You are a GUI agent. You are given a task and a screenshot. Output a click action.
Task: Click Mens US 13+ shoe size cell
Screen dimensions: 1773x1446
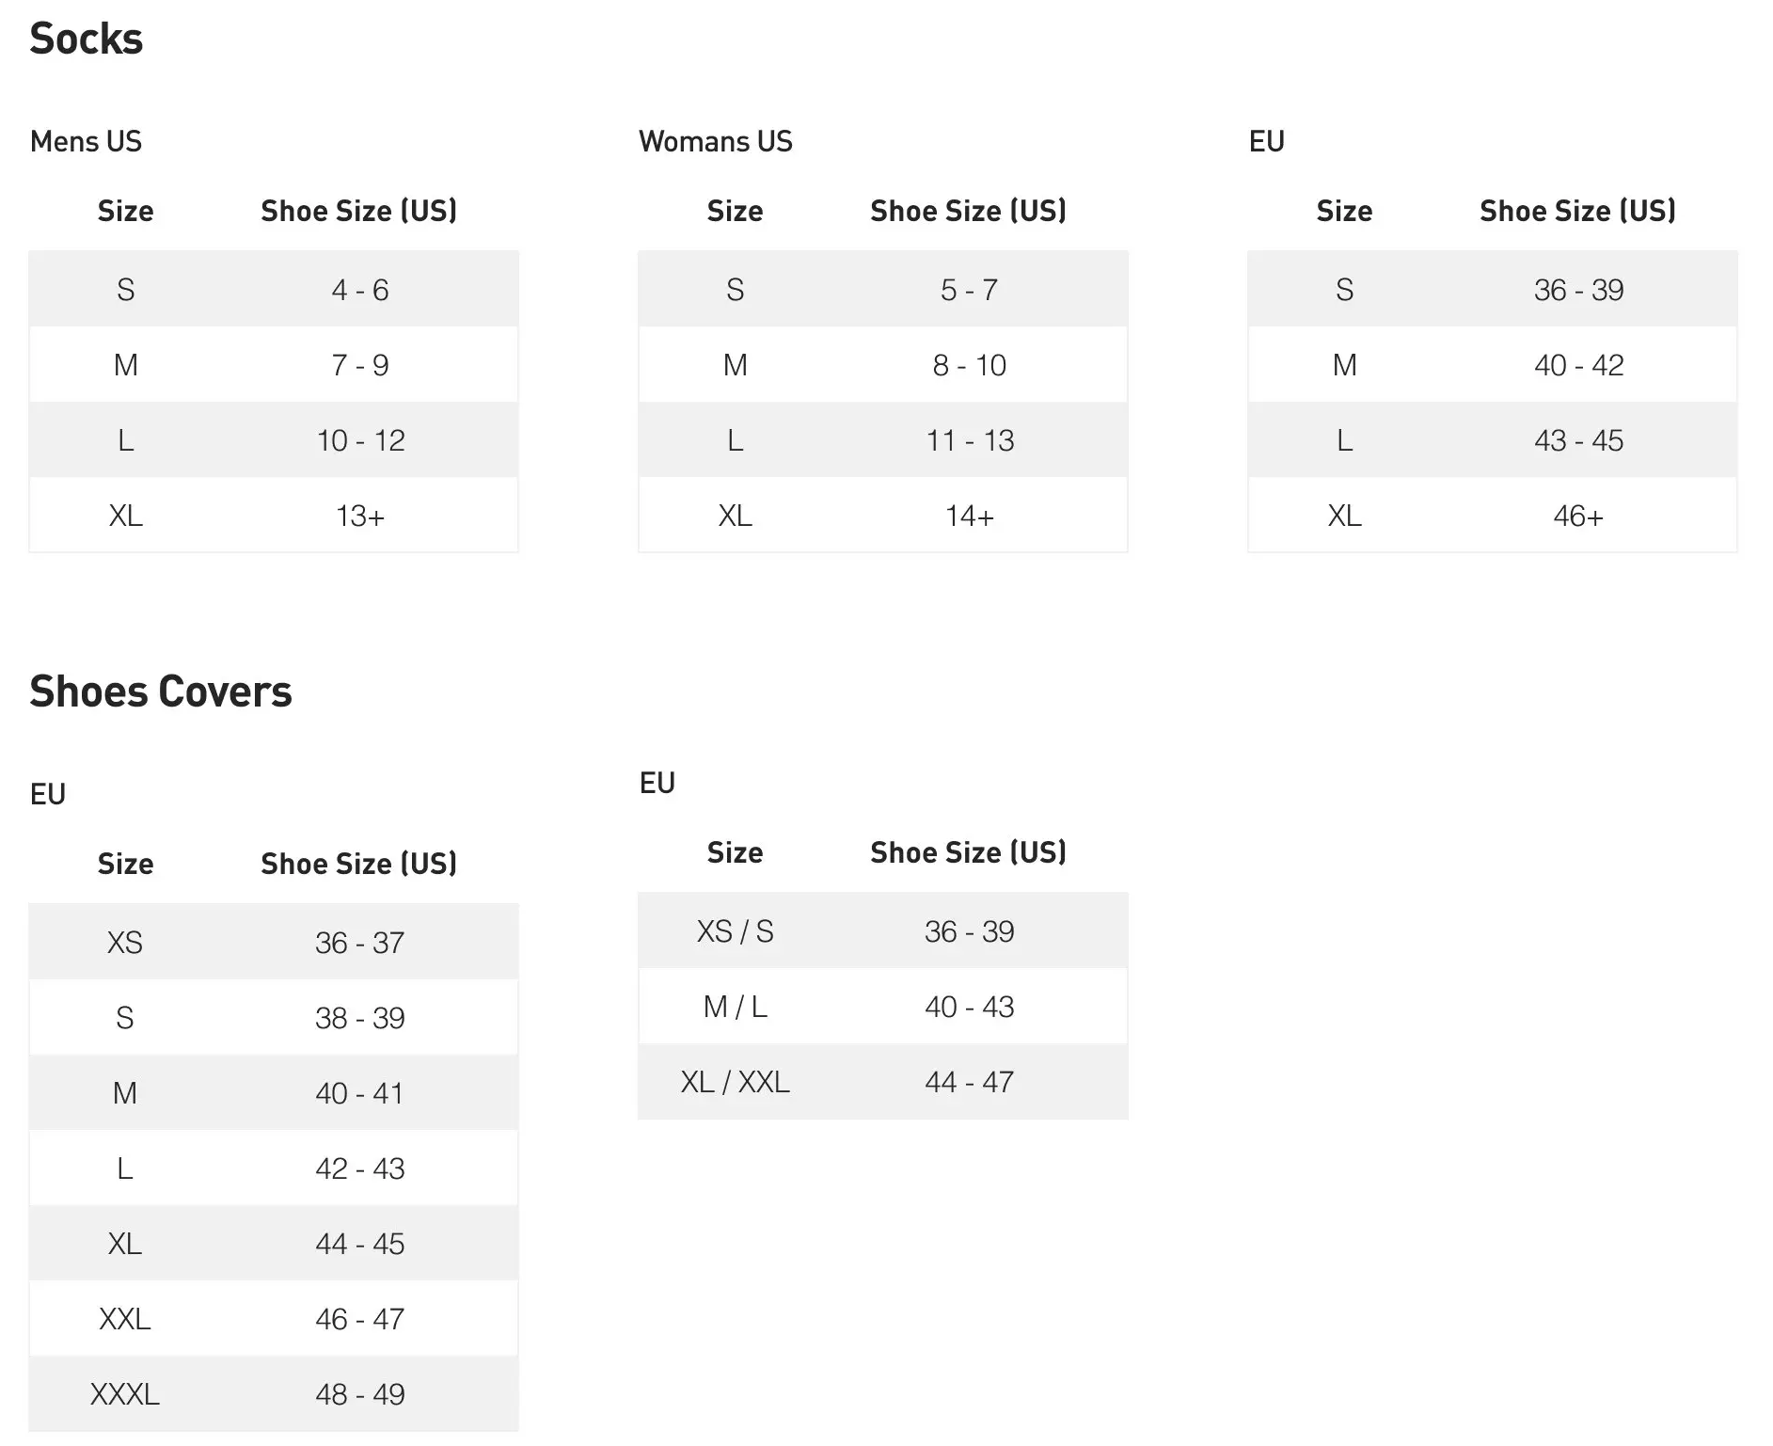pyautogui.click(x=360, y=516)
